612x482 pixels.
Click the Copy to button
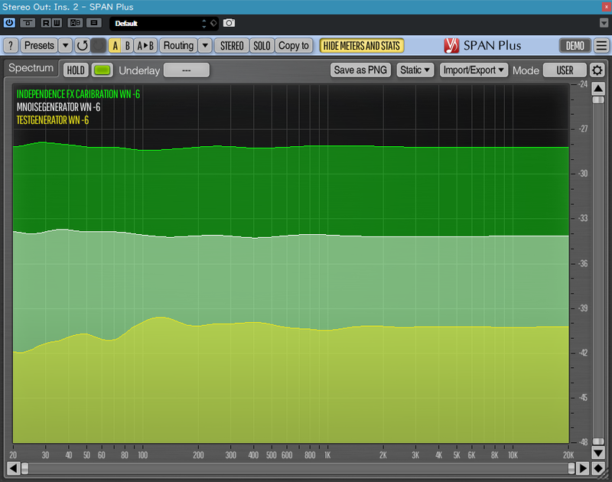294,46
